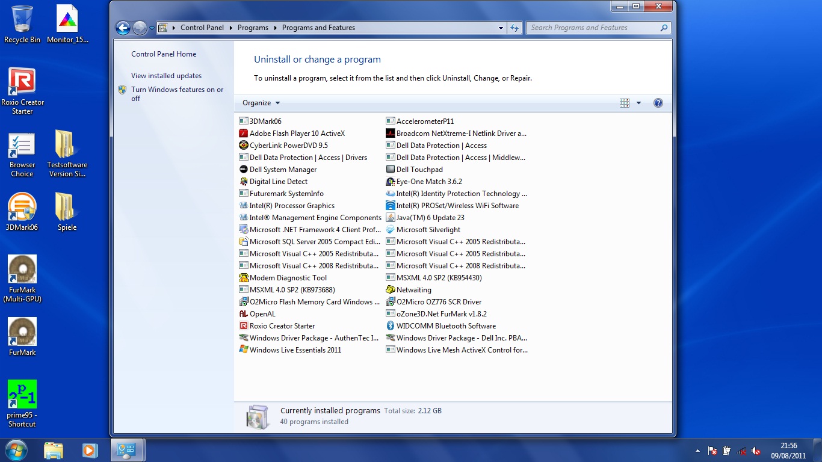Open View installed updates link
Viewport: 822px width, 462px height.
coord(166,76)
